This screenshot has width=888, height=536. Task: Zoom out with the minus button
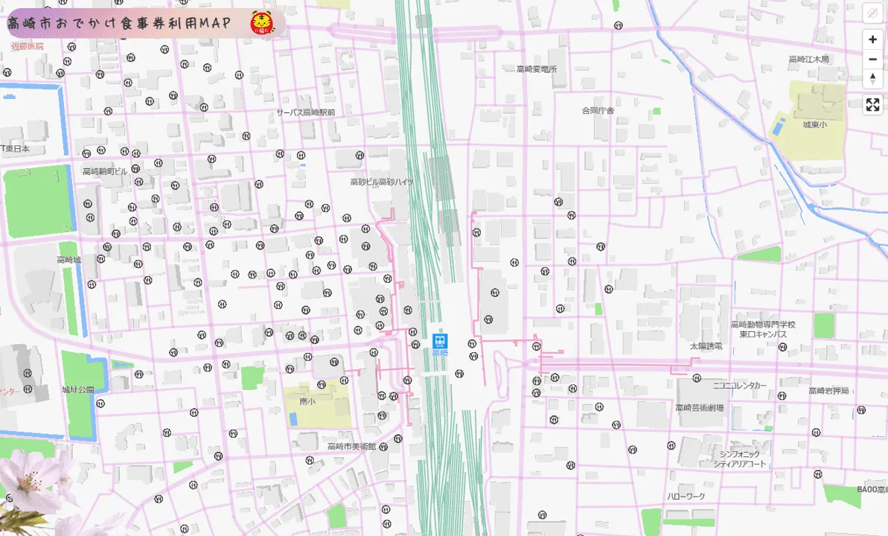872,59
